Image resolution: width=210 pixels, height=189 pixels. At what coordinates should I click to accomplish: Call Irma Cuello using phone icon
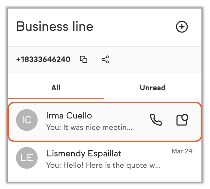[156, 120]
